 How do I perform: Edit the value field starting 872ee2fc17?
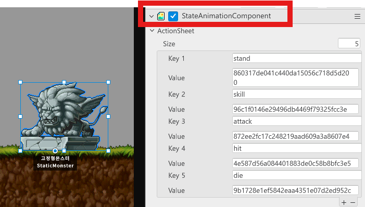(295, 136)
